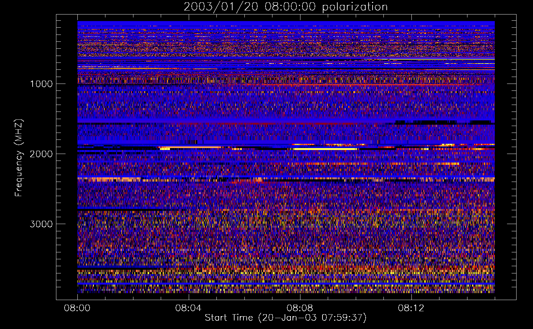This screenshot has height=329, width=533.
Task: Click the 'Start Time (20-Jan-03 07:59:37)' axis label
Action: 286,318
